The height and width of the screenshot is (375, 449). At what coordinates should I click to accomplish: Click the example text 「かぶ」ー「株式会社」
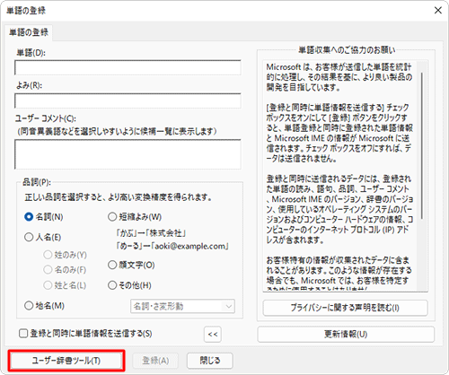[151, 233]
